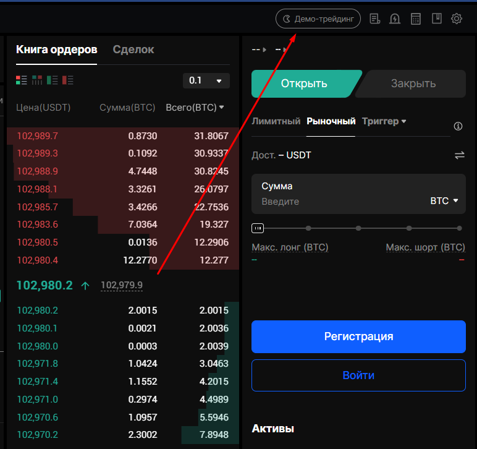Click the order type info icon
The image size is (477, 449).
point(458,126)
